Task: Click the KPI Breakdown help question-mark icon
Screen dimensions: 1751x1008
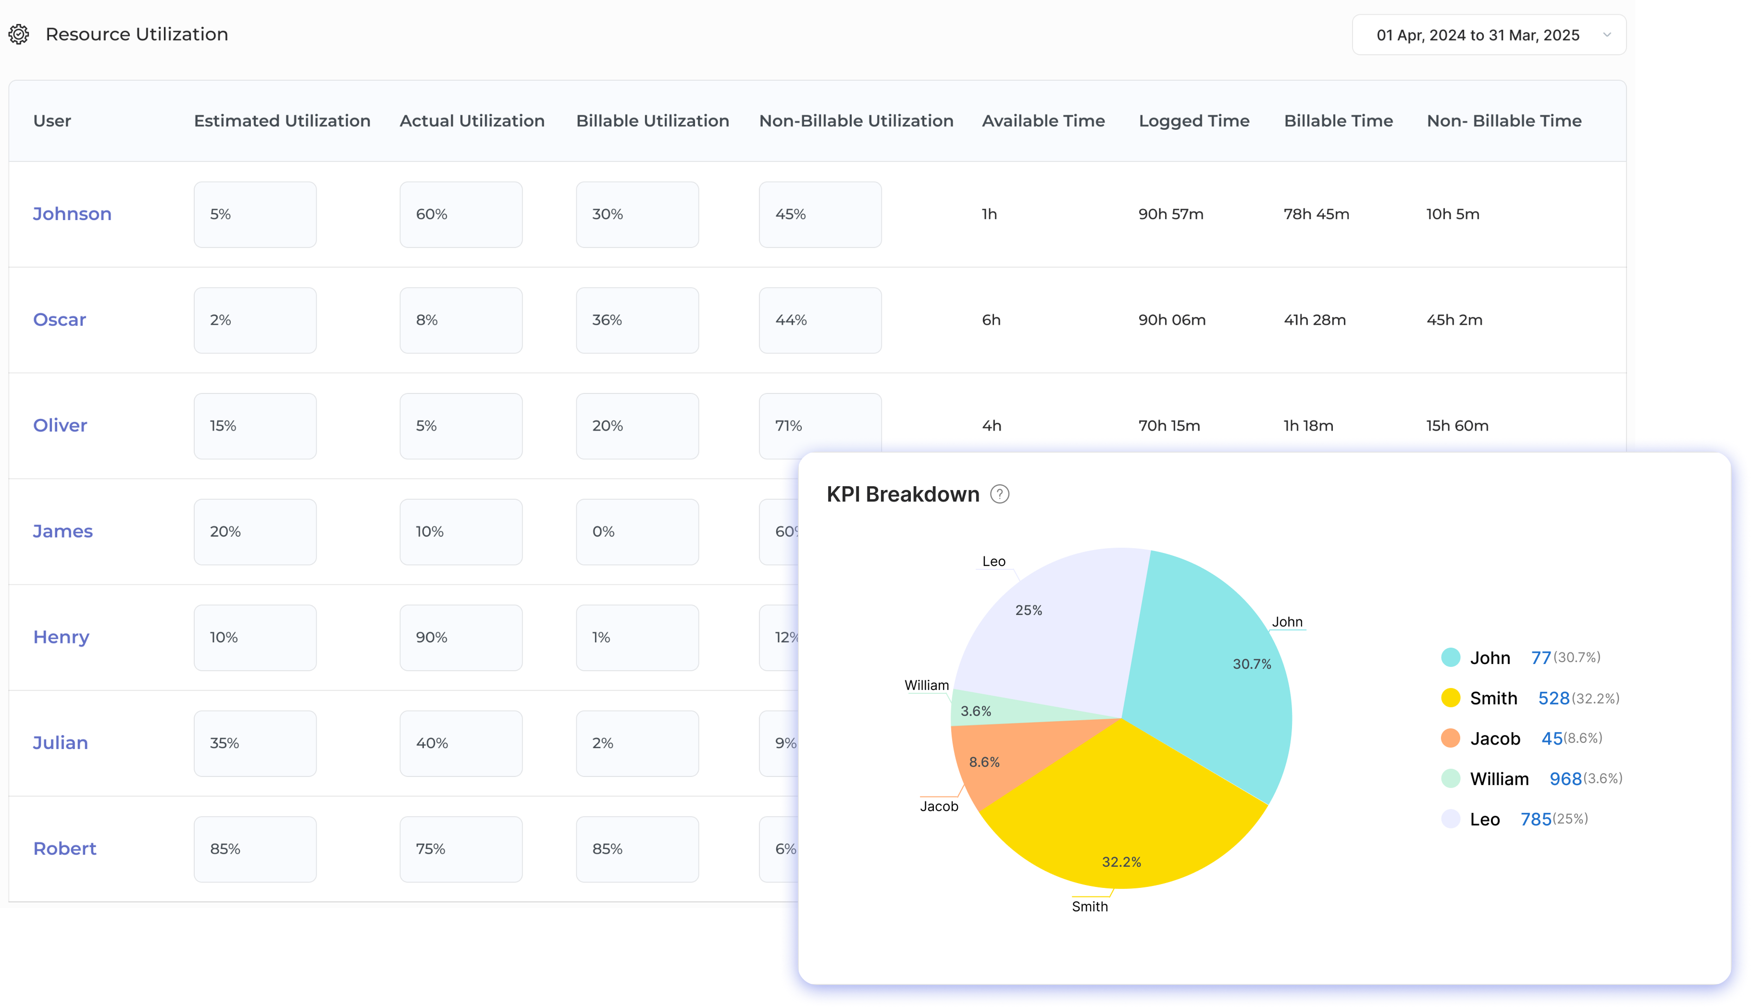Action: click(999, 494)
